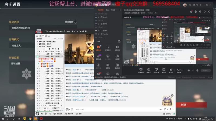Add the 摄像头 camera source
This screenshot has height=121, width=216.
[148, 70]
